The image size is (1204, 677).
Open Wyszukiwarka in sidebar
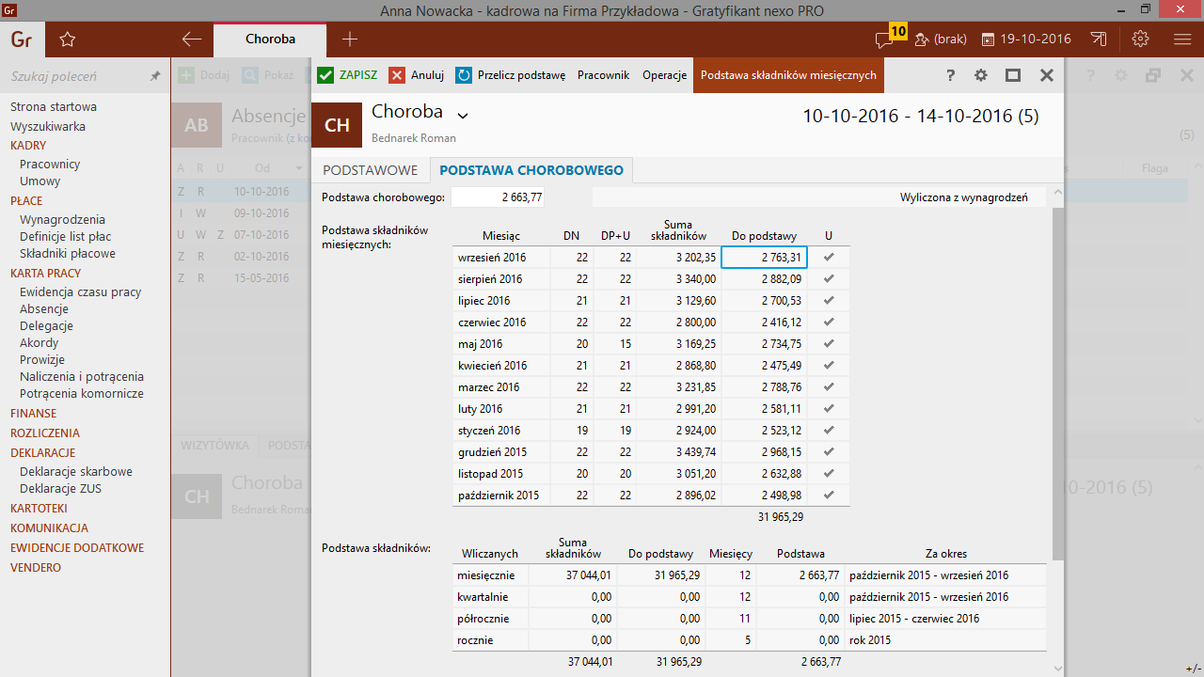[x=48, y=126]
